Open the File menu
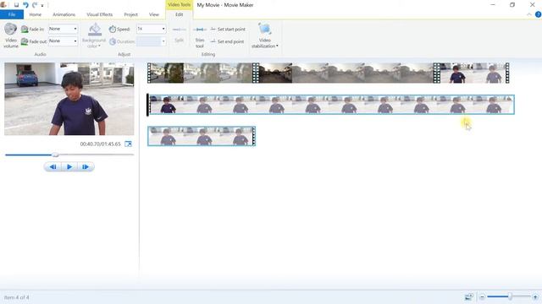 pyautogui.click(x=12, y=14)
